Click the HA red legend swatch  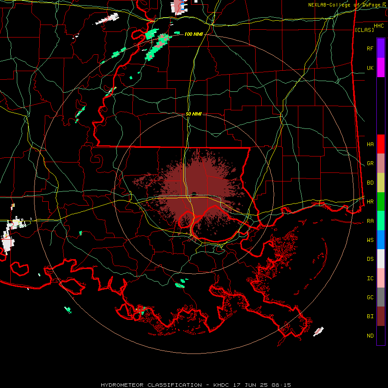381,144
